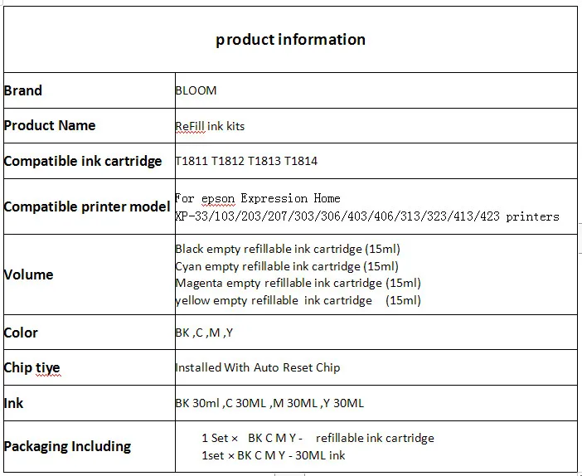Select the Packaging Including label
This screenshot has height=476, width=582.
68,446
